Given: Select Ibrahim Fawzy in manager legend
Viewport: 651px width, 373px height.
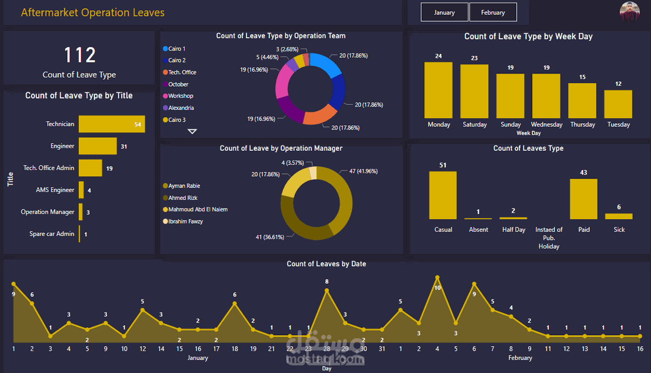Looking at the screenshot, I should [183, 222].
